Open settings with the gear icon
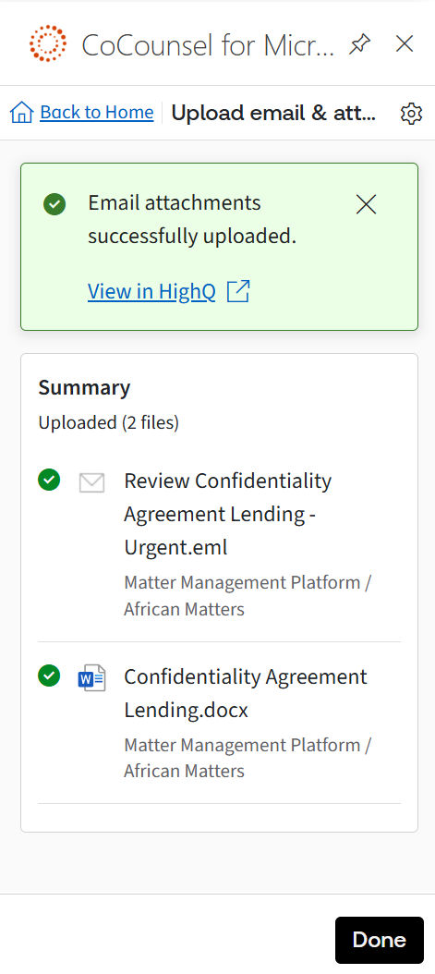 (411, 114)
